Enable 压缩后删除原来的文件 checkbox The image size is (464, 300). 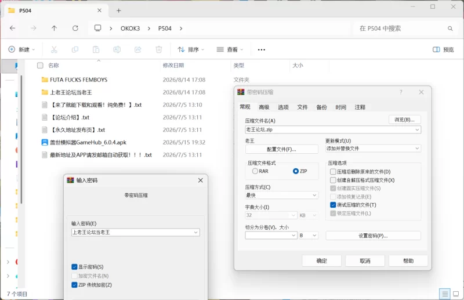333,172
